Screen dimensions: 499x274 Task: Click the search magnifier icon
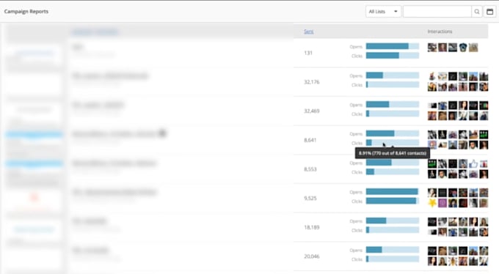coord(477,12)
